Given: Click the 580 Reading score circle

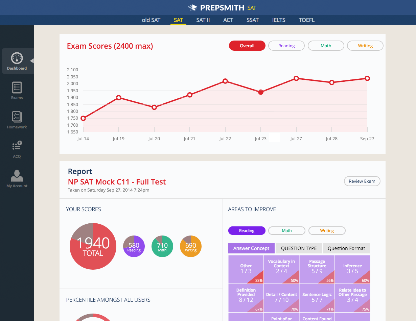Looking at the screenshot, I should [x=134, y=246].
